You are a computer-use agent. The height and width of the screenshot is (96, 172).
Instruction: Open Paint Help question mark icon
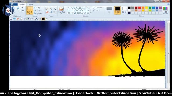tap(169, 4)
